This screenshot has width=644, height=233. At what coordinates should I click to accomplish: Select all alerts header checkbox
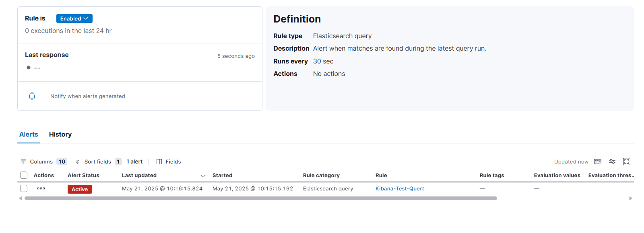click(24, 175)
